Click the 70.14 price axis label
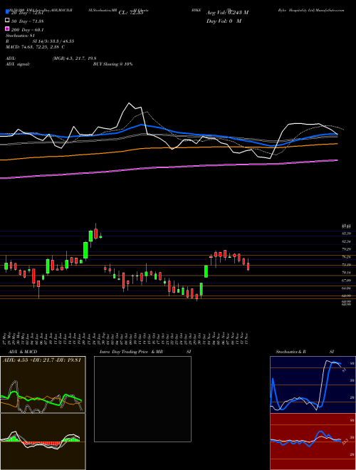Image resolution: width=356 pixels, height=470 pixels. (346, 273)
